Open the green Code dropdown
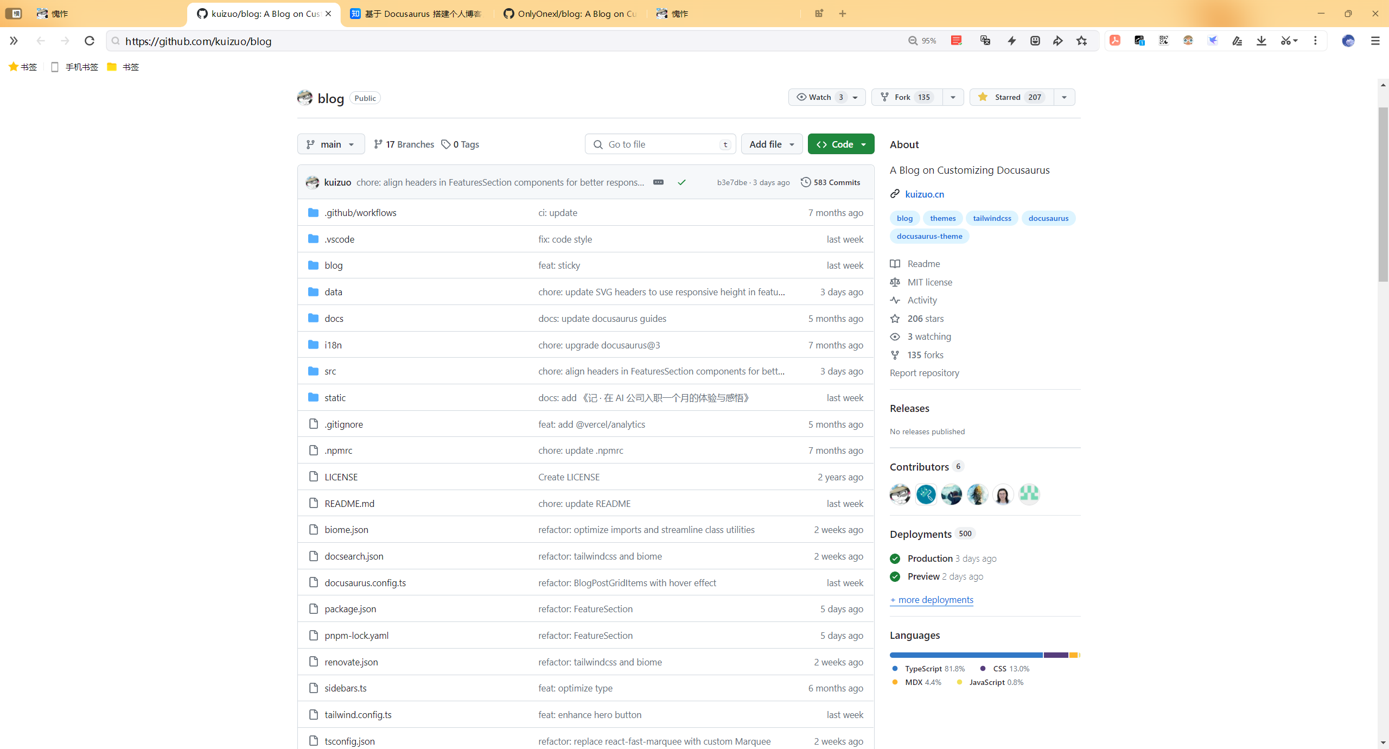Viewport: 1389px width, 749px height. click(841, 144)
